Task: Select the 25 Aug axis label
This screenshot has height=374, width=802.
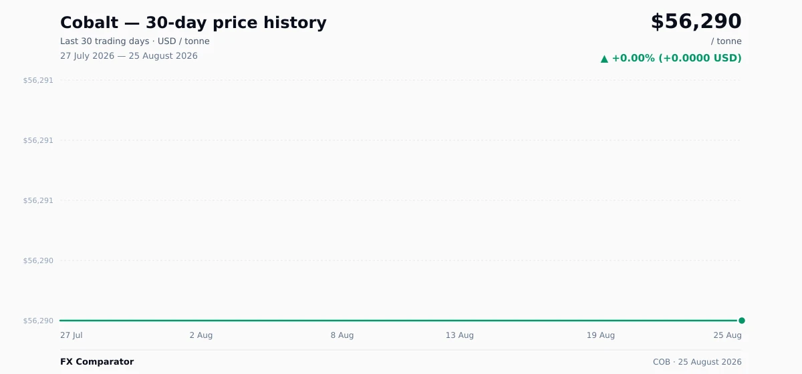Action: point(727,335)
